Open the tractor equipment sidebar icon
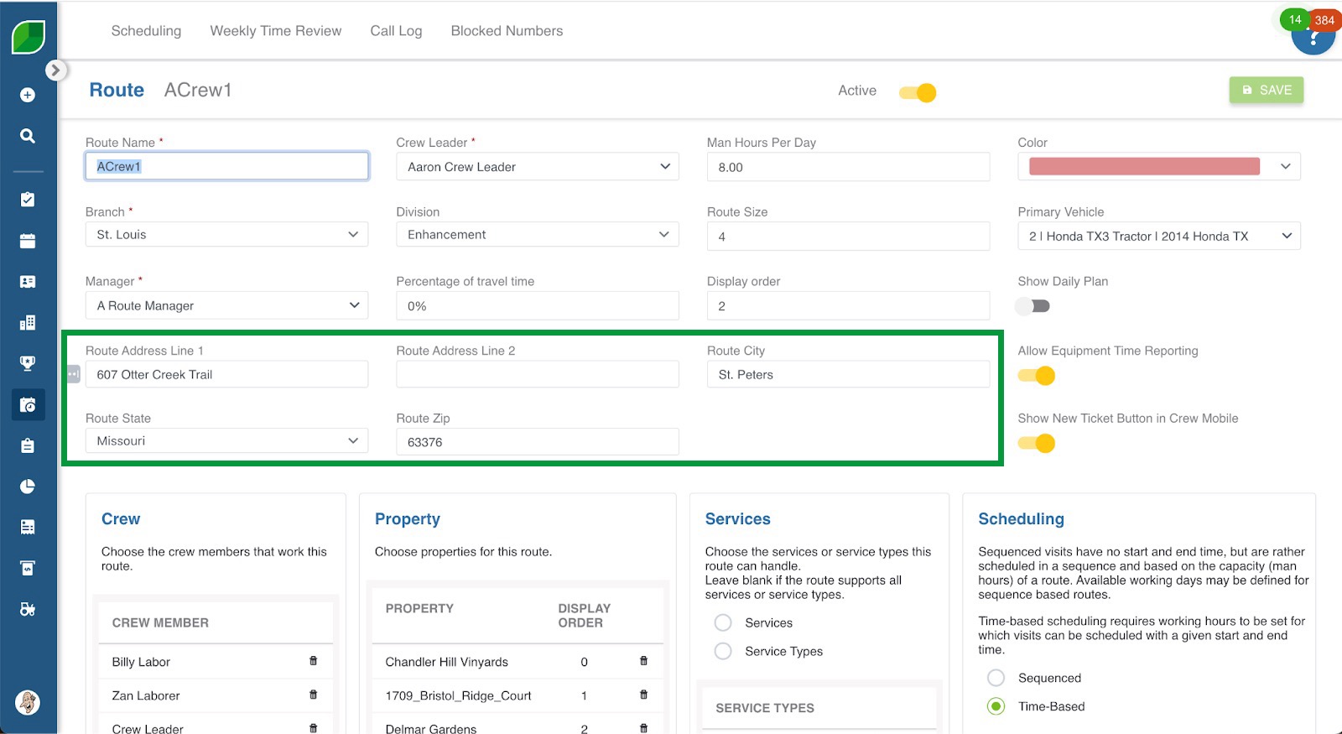Image resolution: width=1342 pixels, height=734 pixels. tap(28, 609)
